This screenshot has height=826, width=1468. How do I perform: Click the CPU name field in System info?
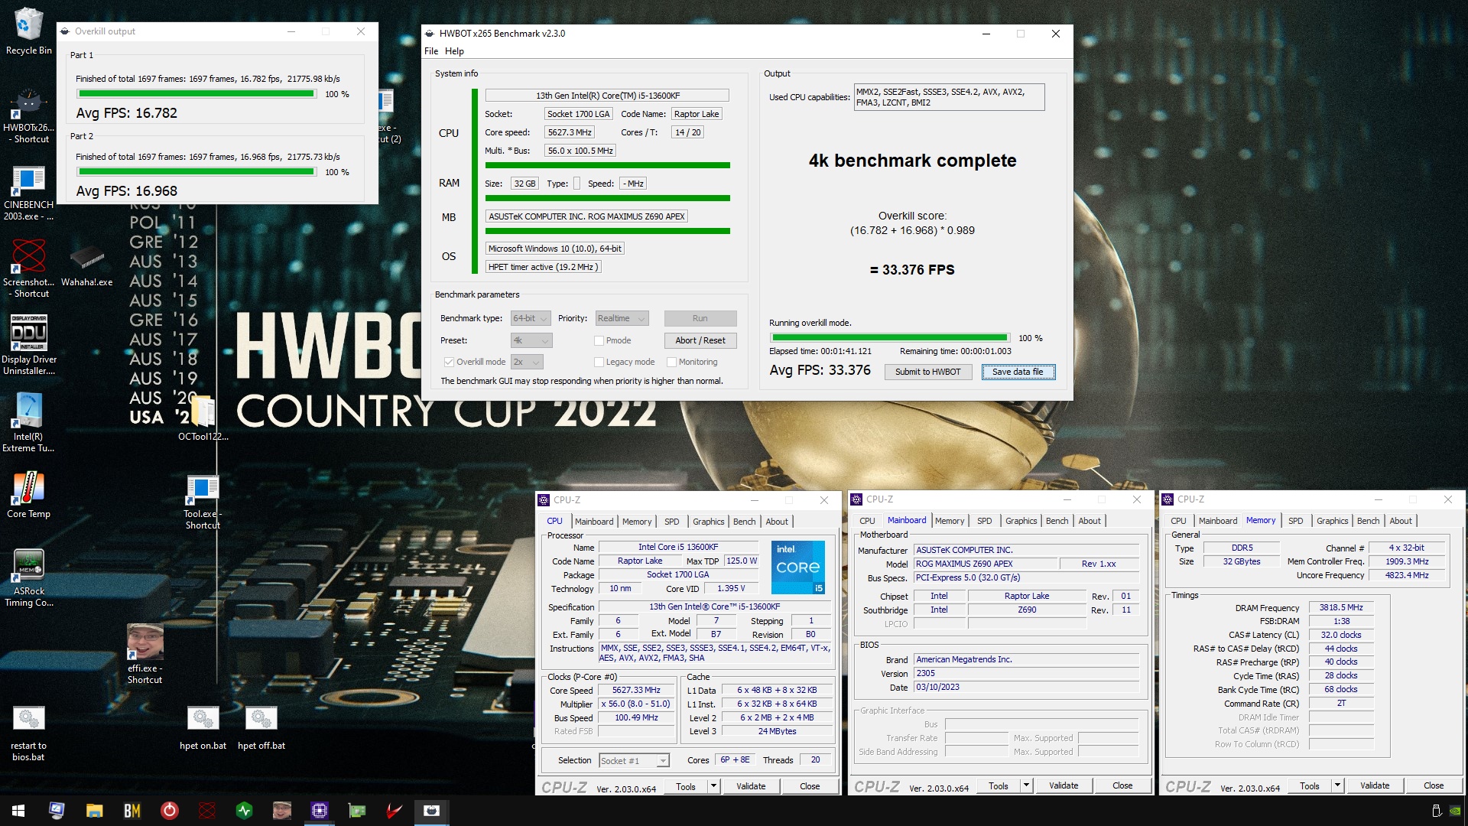[607, 96]
